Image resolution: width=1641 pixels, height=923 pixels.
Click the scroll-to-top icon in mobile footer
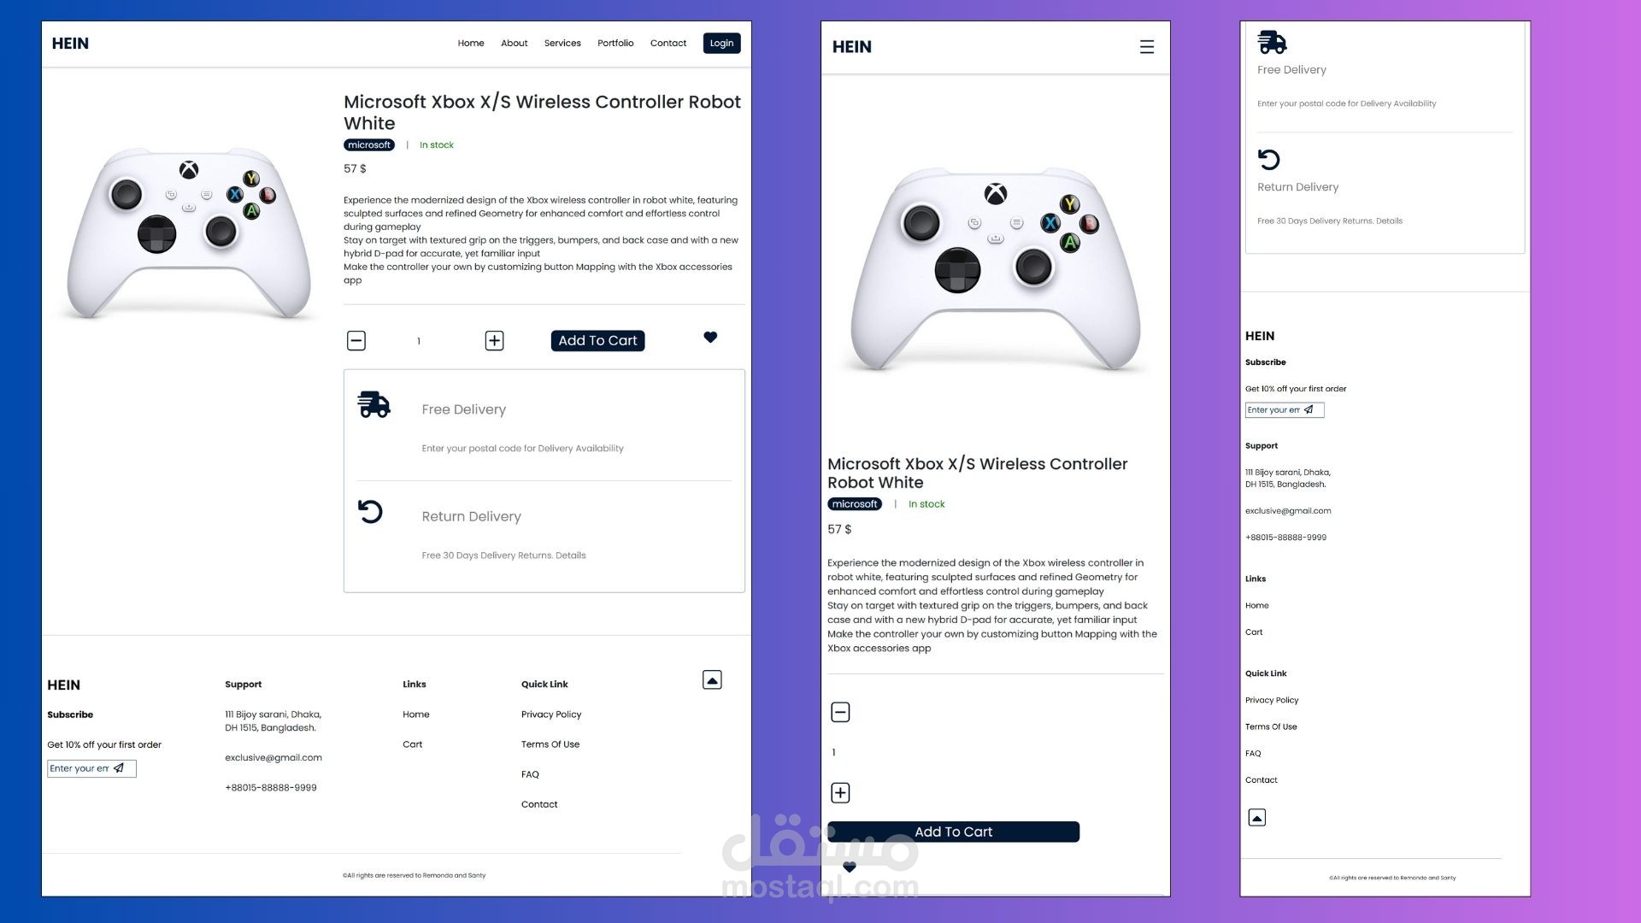1256,818
